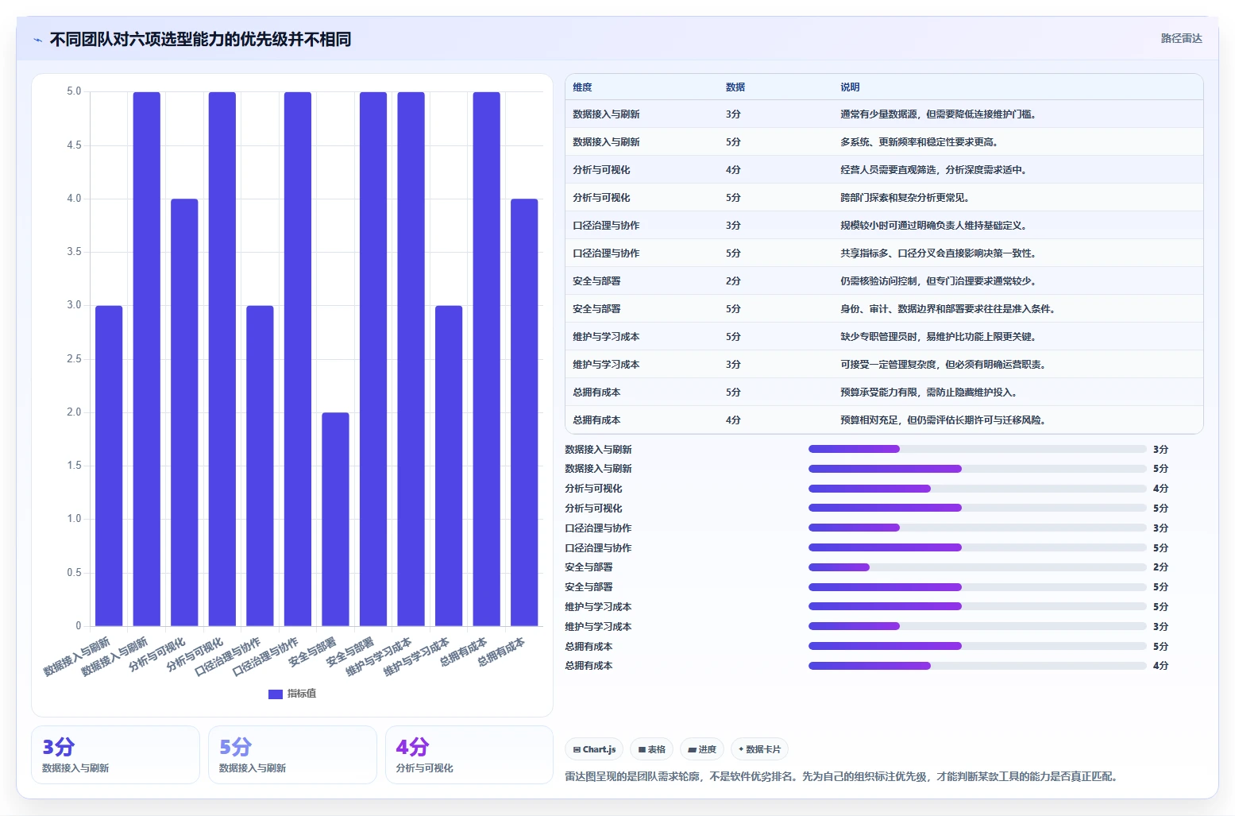Click the 安全与部署 progress bar showing 2分
Image resolution: width=1235 pixels, height=816 pixels.
977,567
